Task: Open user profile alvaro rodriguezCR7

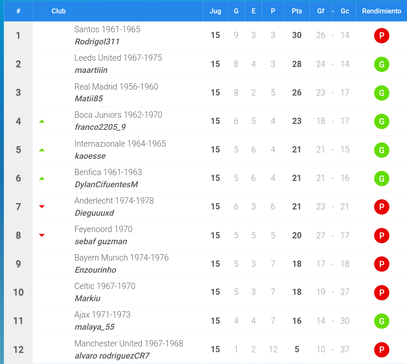Action: [112, 356]
